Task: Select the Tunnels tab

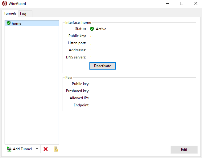Action: coord(10,14)
